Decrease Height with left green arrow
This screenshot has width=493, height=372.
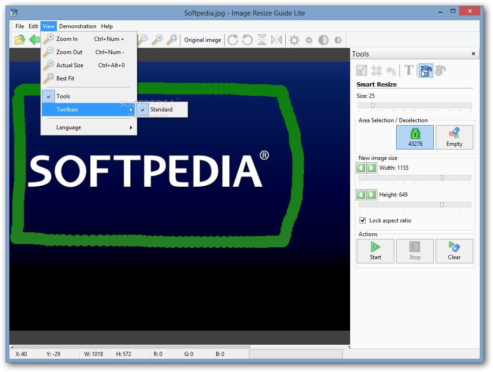coord(361,195)
